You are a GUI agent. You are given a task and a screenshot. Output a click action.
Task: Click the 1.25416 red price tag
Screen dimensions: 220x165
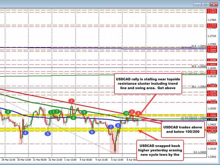pos(212,102)
